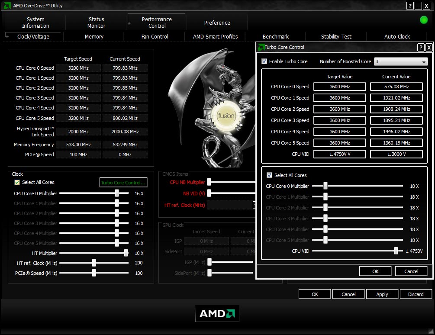Click the main window help question mark icon
435x335 pixels.
click(x=410, y=6)
